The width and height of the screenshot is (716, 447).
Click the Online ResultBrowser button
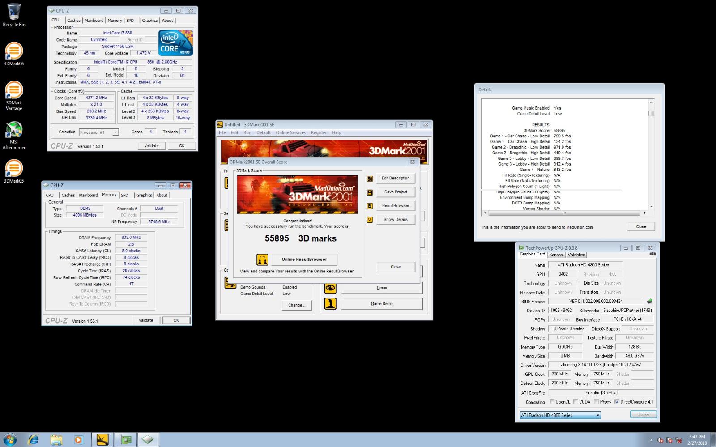(304, 260)
